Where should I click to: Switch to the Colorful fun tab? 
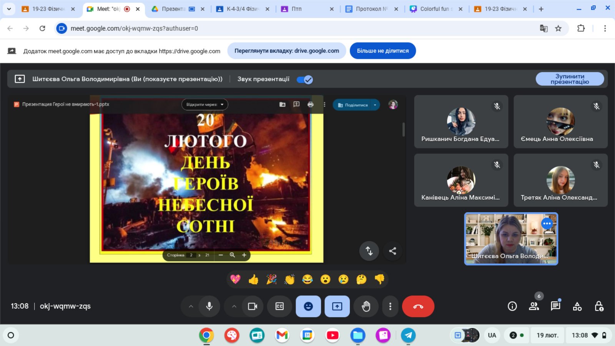(x=435, y=9)
